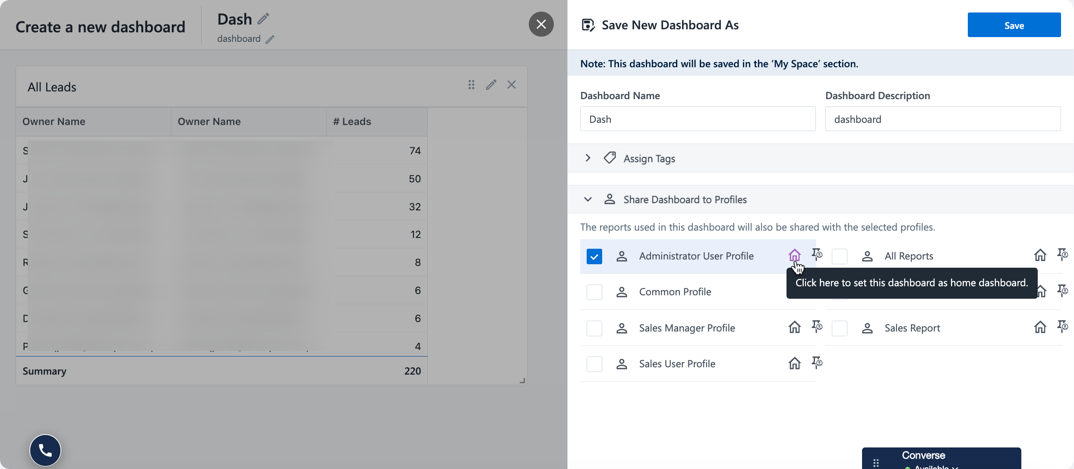Set home dashboard for Sales Manager Profile
1074x469 pixels.
tap(795, 327)
